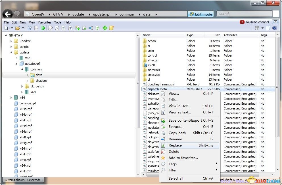Click the list view mode toolbar icon

tap(257, 28)
